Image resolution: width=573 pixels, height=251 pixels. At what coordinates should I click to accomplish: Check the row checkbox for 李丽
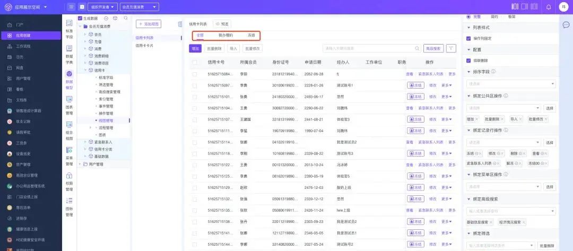pos(194,74)
